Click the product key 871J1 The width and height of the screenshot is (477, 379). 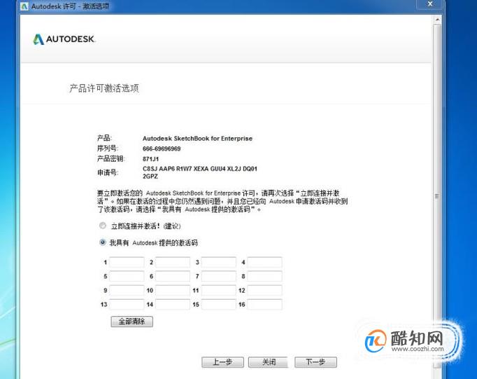coord(150,159)
